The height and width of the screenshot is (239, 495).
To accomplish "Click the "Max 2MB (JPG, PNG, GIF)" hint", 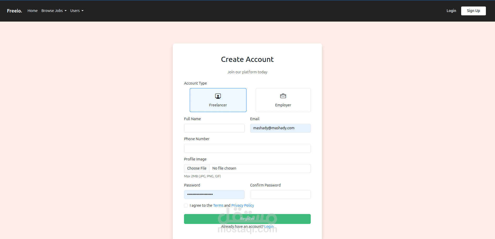I will pyautogui.click(x=202, y=176).
